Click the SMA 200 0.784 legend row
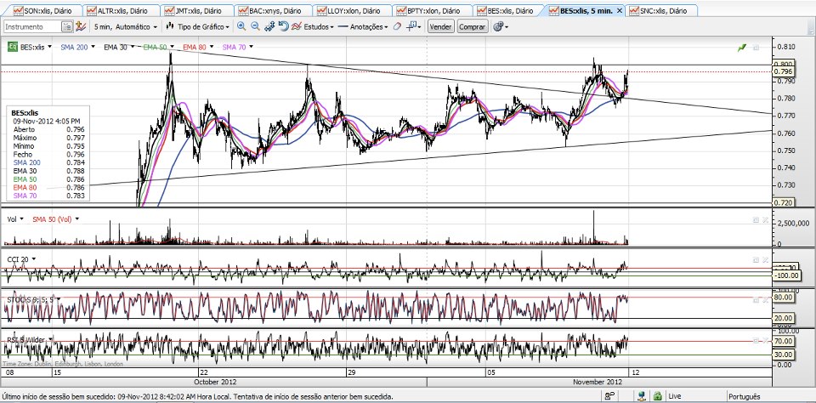Screen dimensions: 816x403 pyautogui.click(x=49, y=162)
